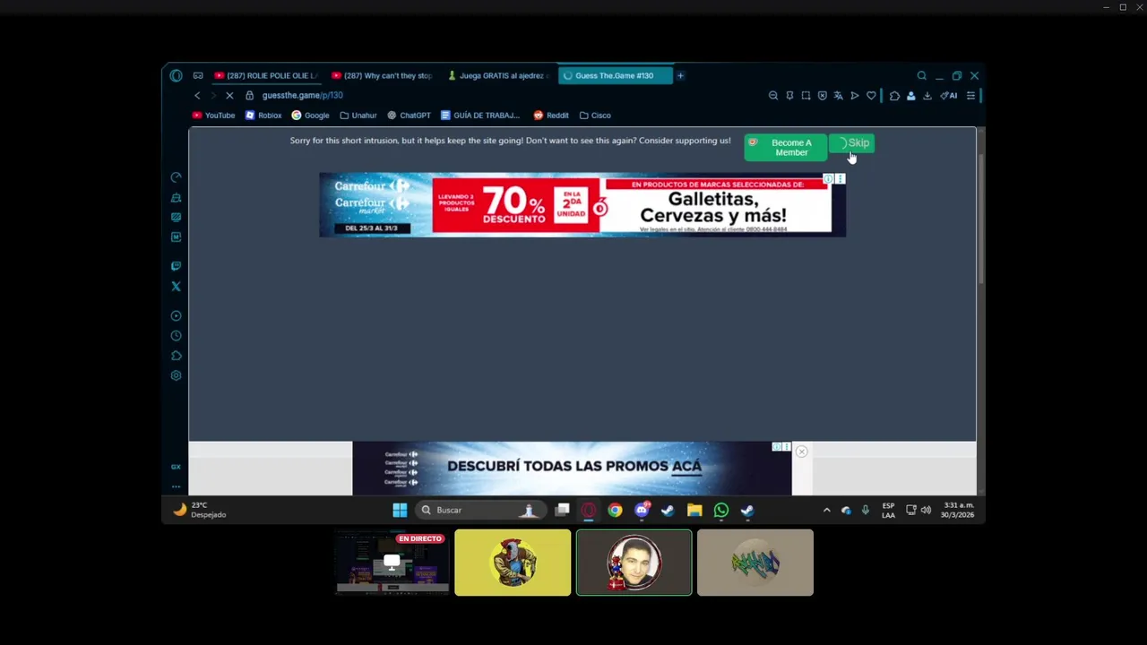The image size is (1147, 645).
Task: Open weather widget 23°C Despejado
Action: [x=200, y=510]
